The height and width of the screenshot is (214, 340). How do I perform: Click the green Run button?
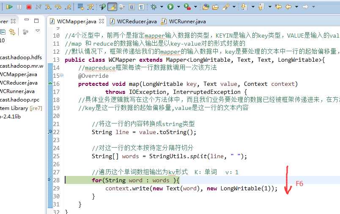[x=170, y=7]
